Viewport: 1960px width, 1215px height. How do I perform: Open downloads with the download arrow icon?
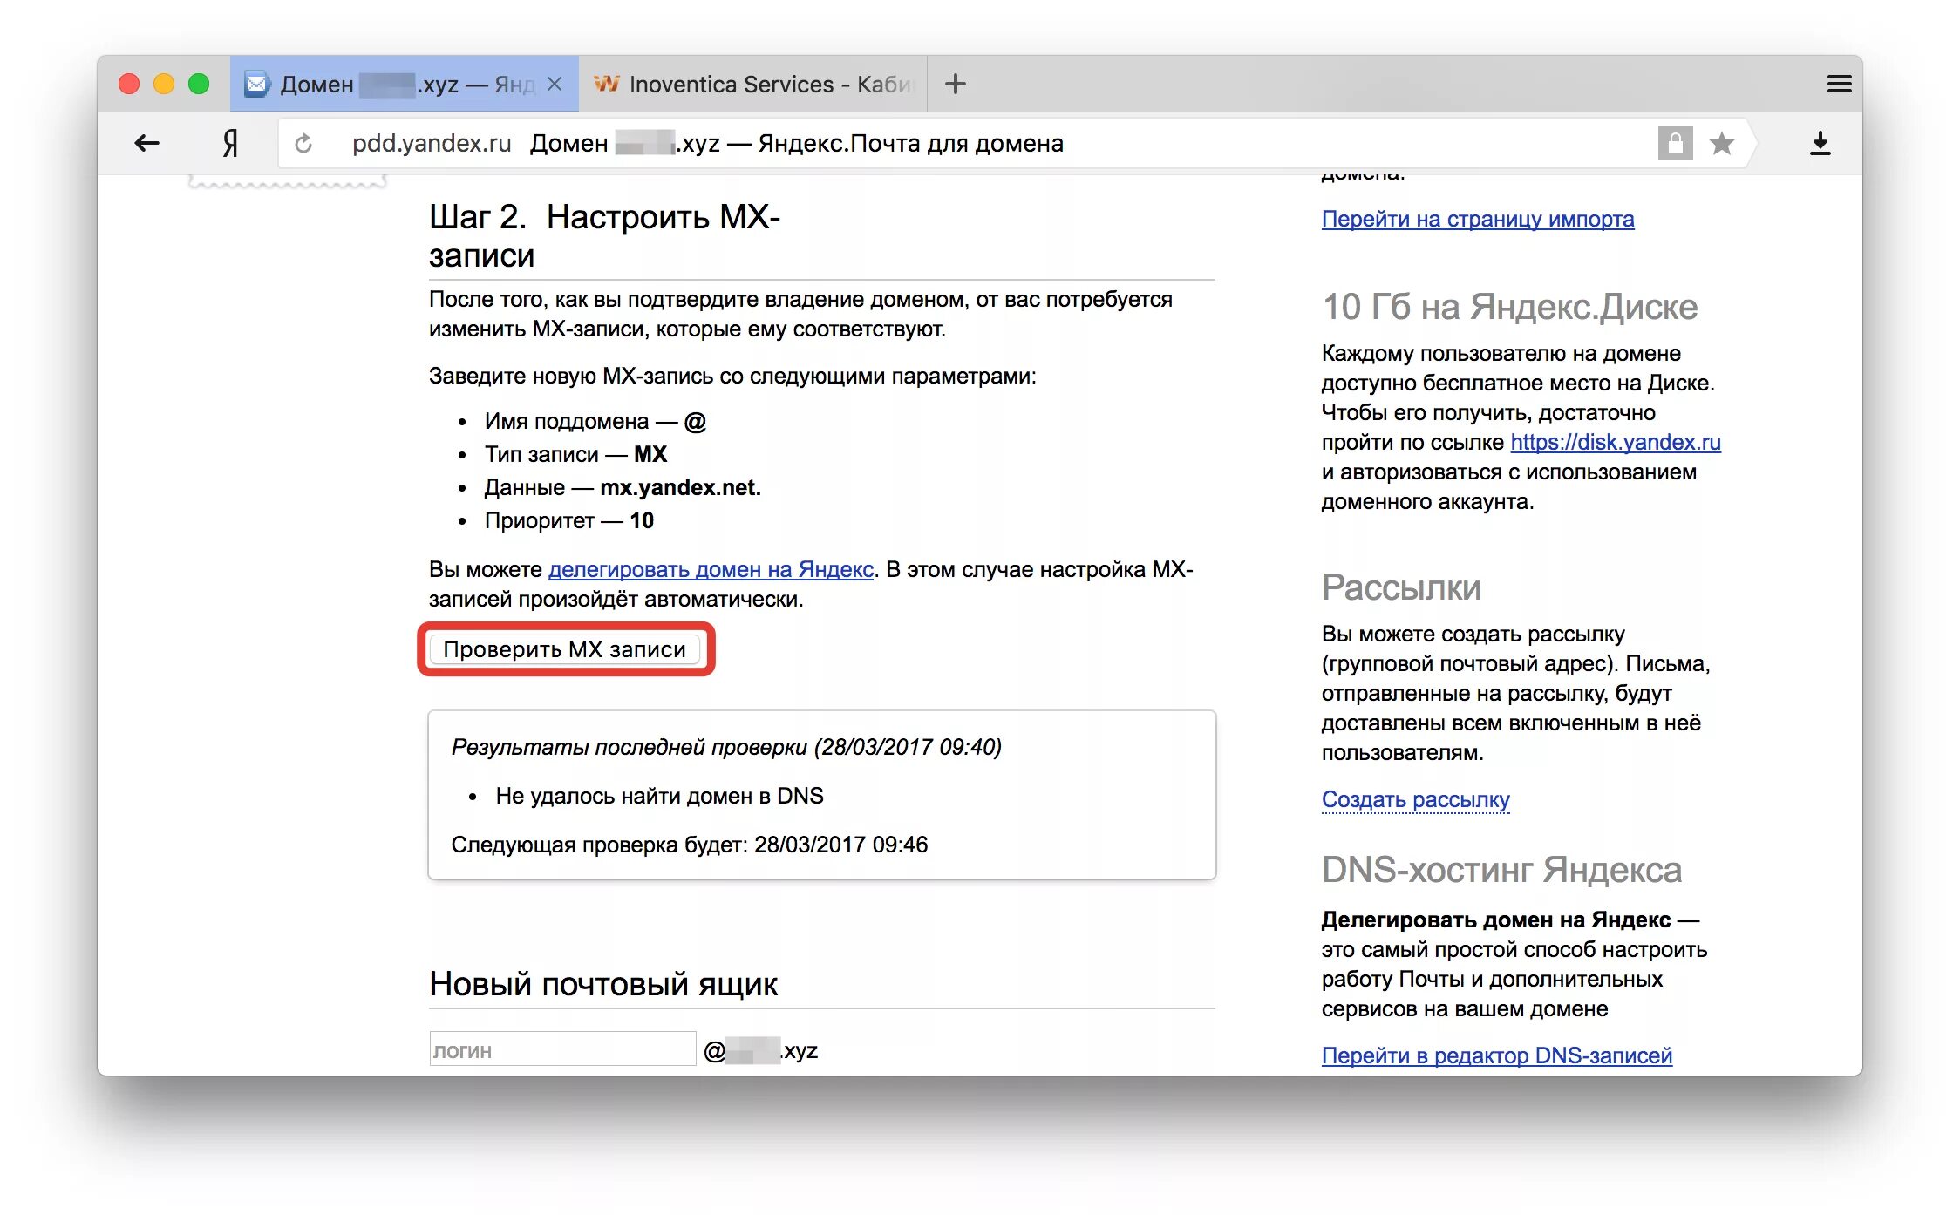1820,143
